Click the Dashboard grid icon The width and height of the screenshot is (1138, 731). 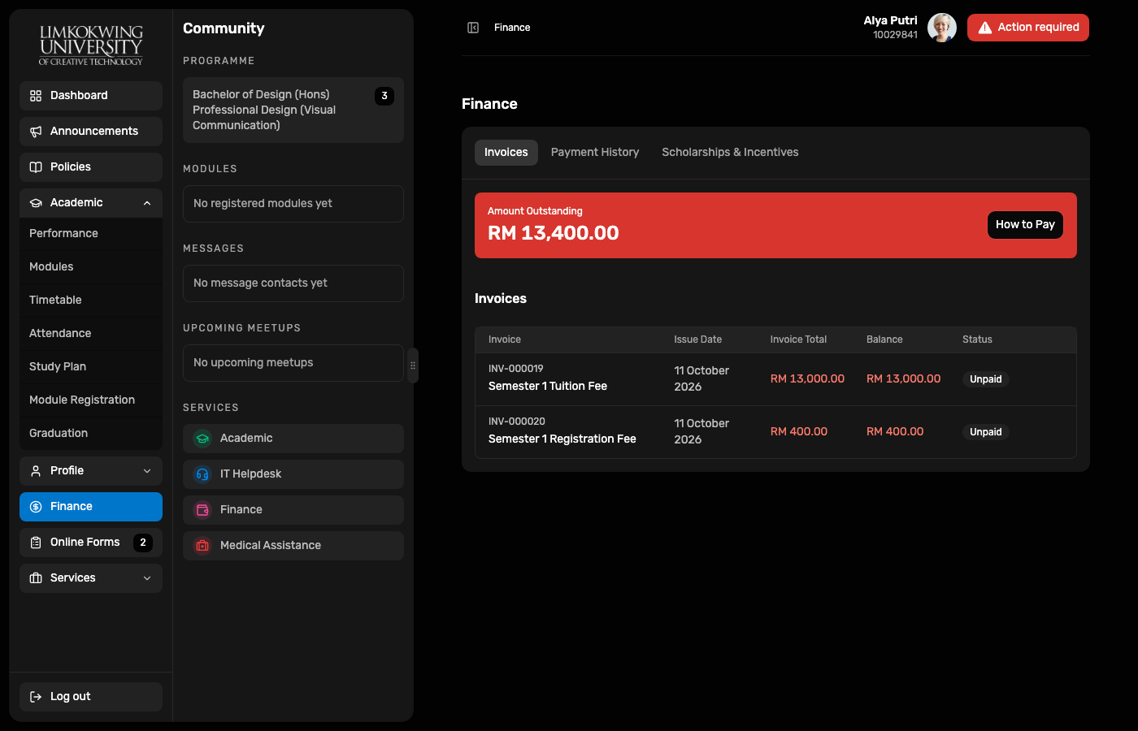(x=36, y=96)
